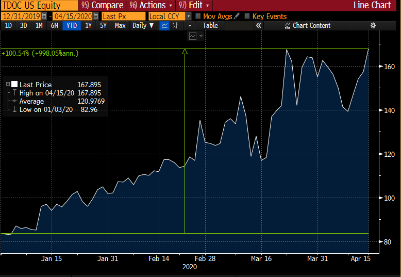The image size is (401, 277).
Task: Click the candlestick chart type icon
Action: pos(176,25)
